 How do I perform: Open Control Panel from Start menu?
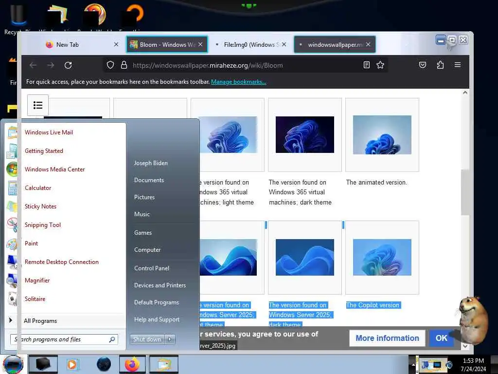click(152, 268)
